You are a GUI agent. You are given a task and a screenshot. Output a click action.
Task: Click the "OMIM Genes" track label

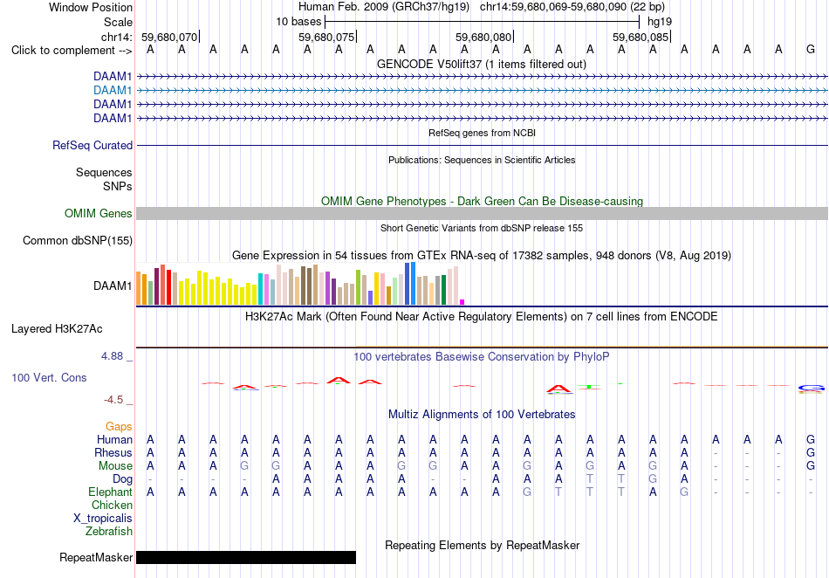point(99,214)
